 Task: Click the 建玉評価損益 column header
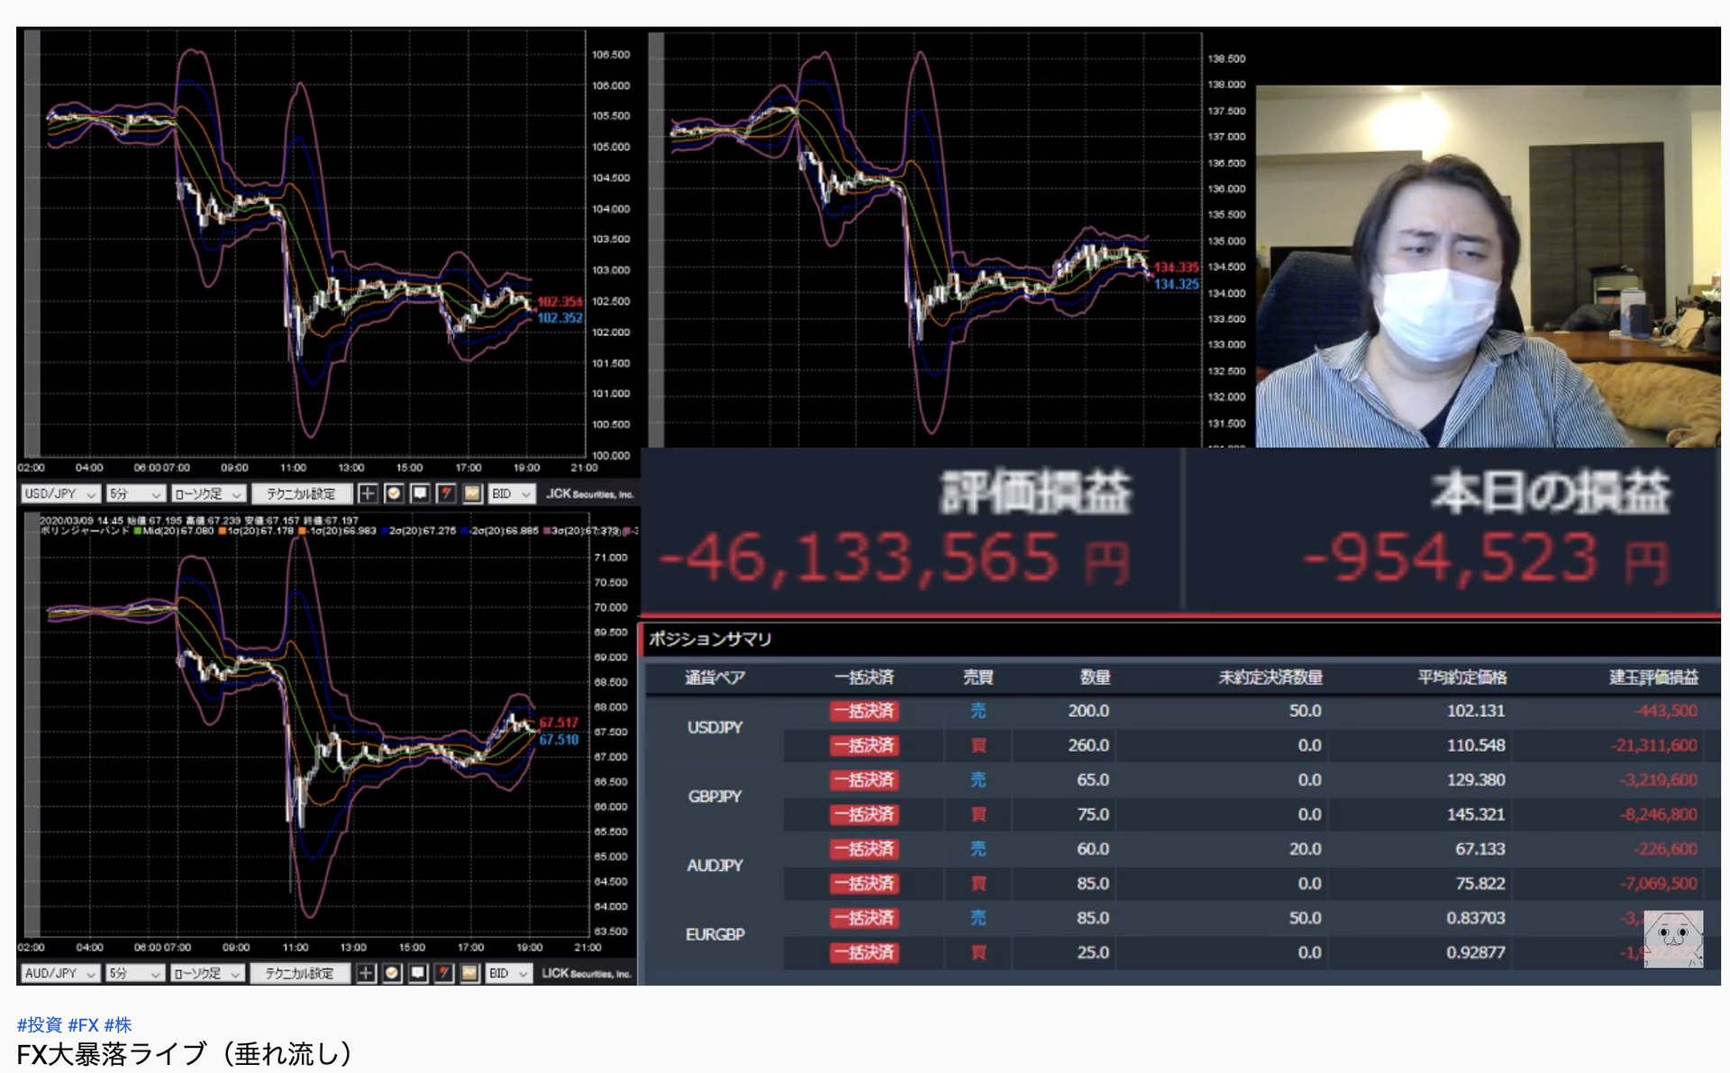point(1654,677)
